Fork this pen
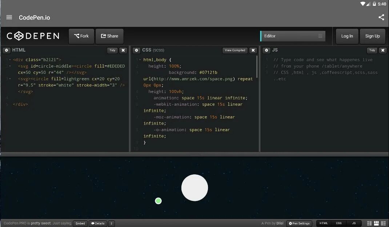This screenshot has height=227, width=389. pyautogui.click(x=81, y=36)
